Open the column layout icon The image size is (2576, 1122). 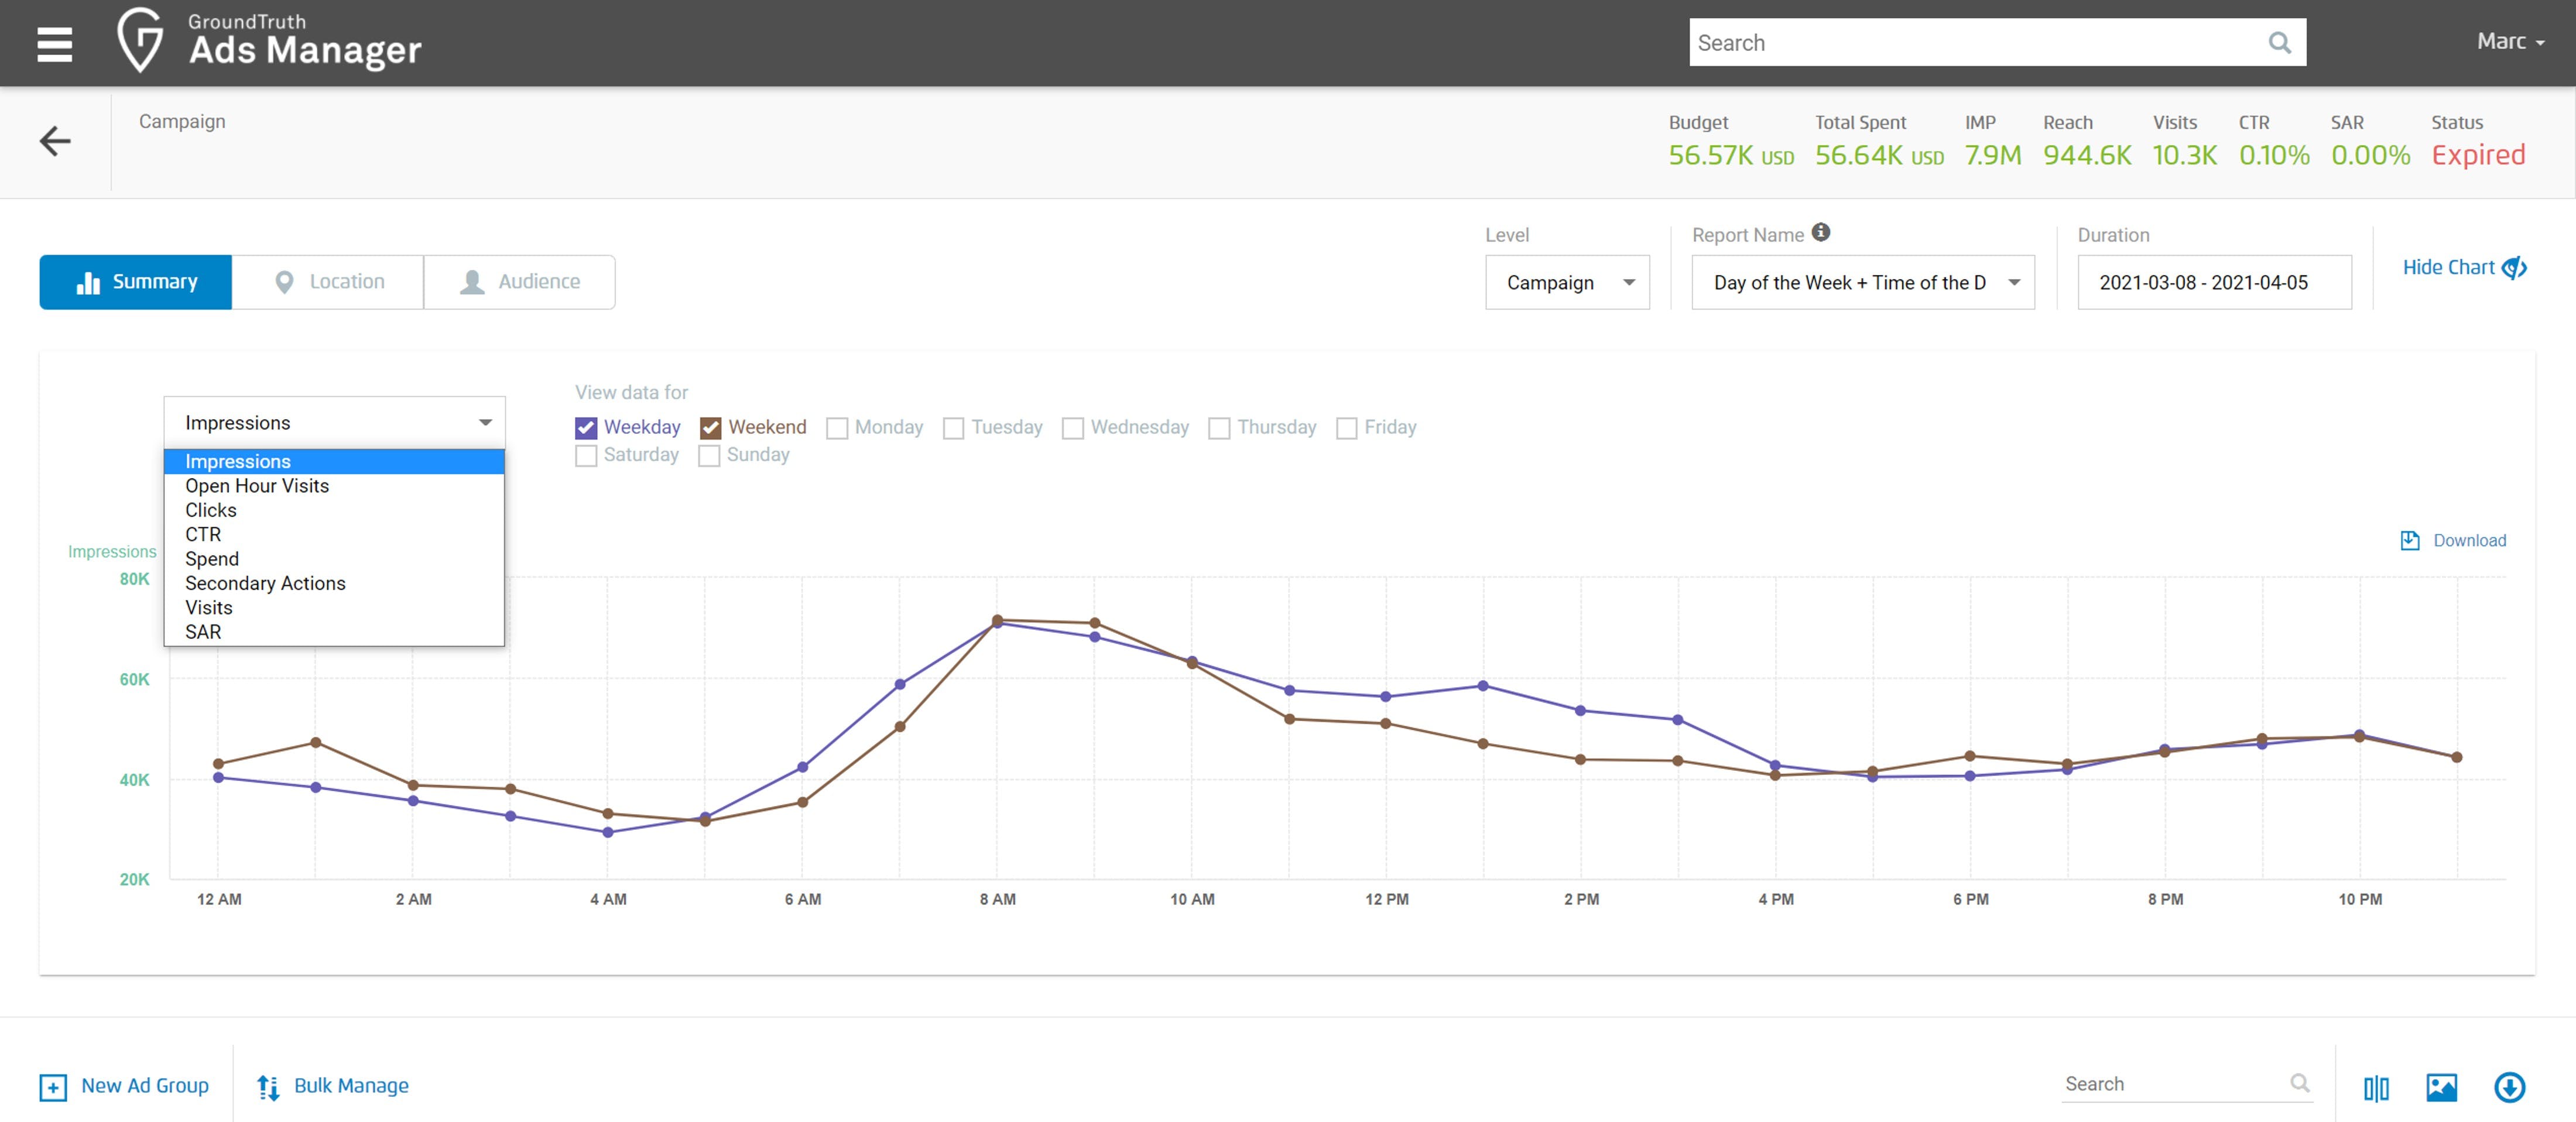pos(2376,1087)
